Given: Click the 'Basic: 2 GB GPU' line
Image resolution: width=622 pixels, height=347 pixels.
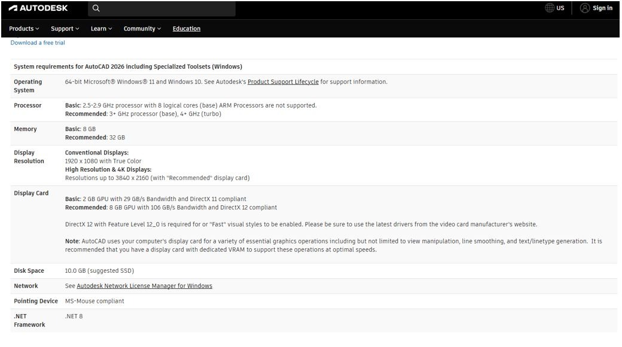Looking at the screenshot, I should pyautogui.click(x=155, y=199).
